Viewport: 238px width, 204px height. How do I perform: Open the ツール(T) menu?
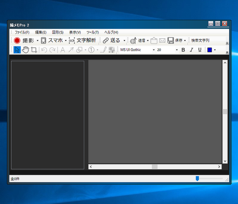92,32
